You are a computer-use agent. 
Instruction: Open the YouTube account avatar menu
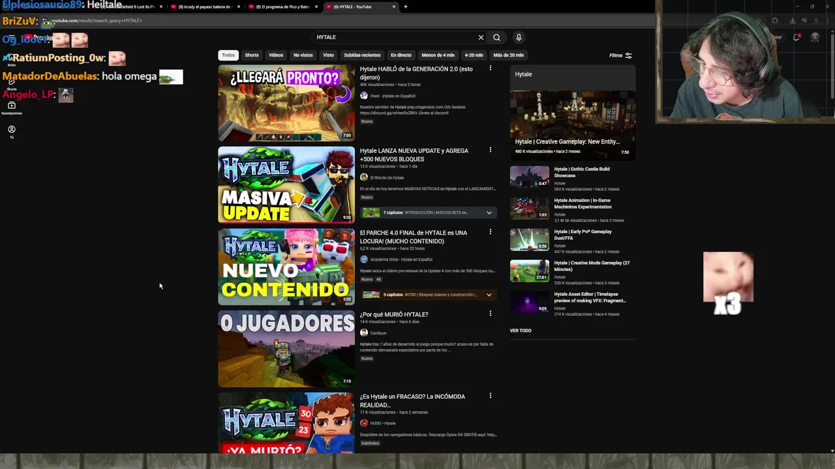click(x=814, y=37)
